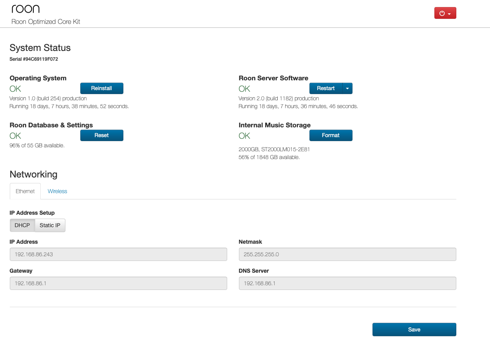Click '2000GB, ST2000LM015-2E81' drive text
Image resolution: width=490 pixels, height=364 pixels.
pos(275,149)
